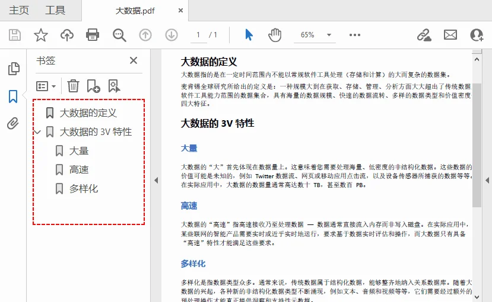This screenshot has width=492, height=302.
Task: Open the 65% zoom level dropdown
Action: [x=329, y=35]
